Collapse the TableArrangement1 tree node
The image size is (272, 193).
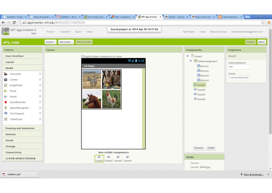click(191, 61)
